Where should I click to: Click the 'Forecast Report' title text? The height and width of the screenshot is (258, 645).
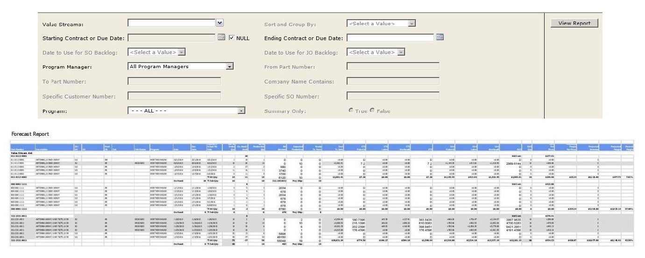click(30, 134)
